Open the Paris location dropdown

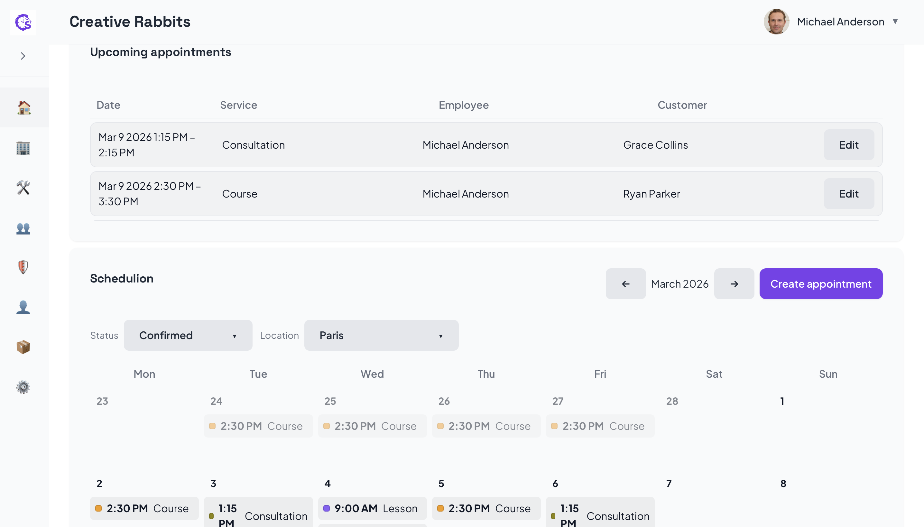(381, 335)
